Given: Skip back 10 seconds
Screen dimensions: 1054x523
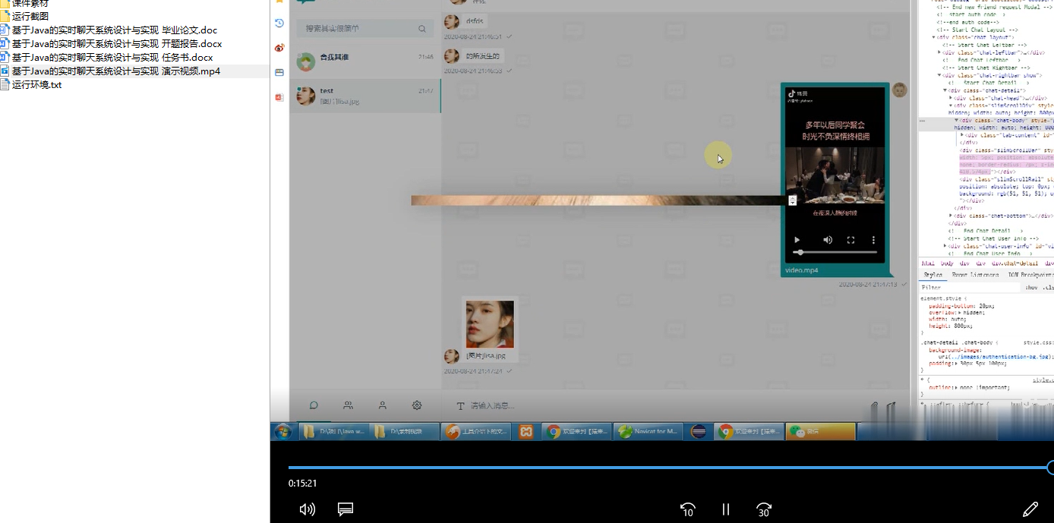Looking at the screenshot, I should 687,509.
